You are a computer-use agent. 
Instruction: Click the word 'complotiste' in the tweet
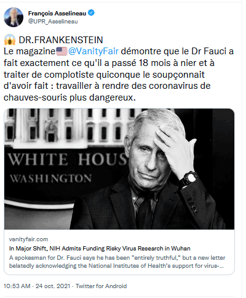tap(69, 75)
